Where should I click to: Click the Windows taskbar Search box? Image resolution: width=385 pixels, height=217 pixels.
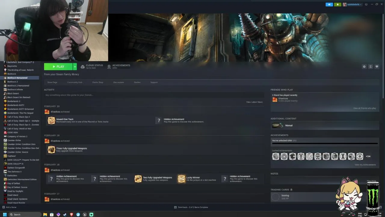click(x=25, y=215)
